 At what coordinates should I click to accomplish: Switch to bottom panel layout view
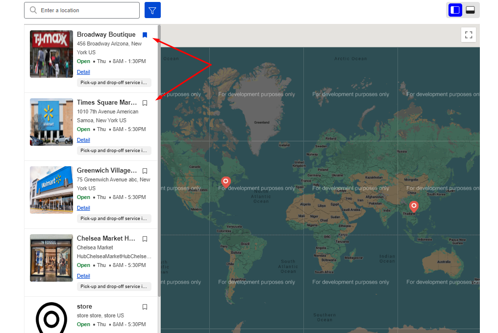(471, 10)
